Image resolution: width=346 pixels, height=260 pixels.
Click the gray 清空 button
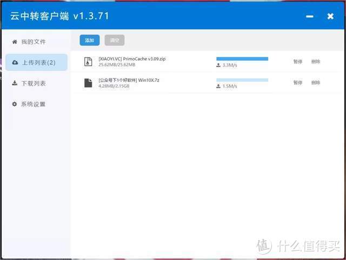[x=115, y=40]
